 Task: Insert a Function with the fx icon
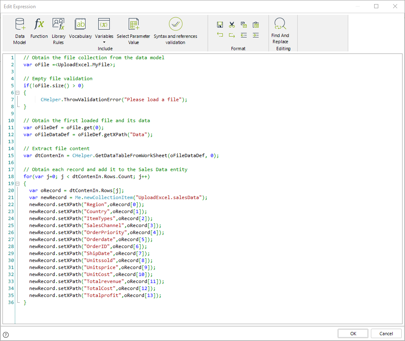click(x=39, y=28)
